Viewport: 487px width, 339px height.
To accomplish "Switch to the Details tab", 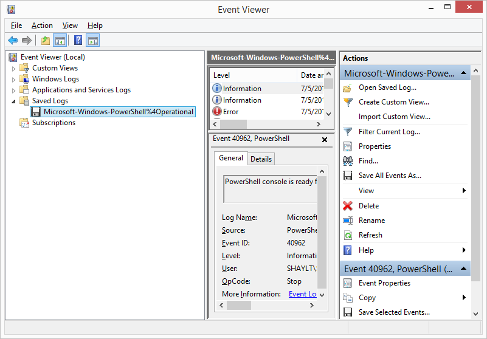I will pos(261,159).
